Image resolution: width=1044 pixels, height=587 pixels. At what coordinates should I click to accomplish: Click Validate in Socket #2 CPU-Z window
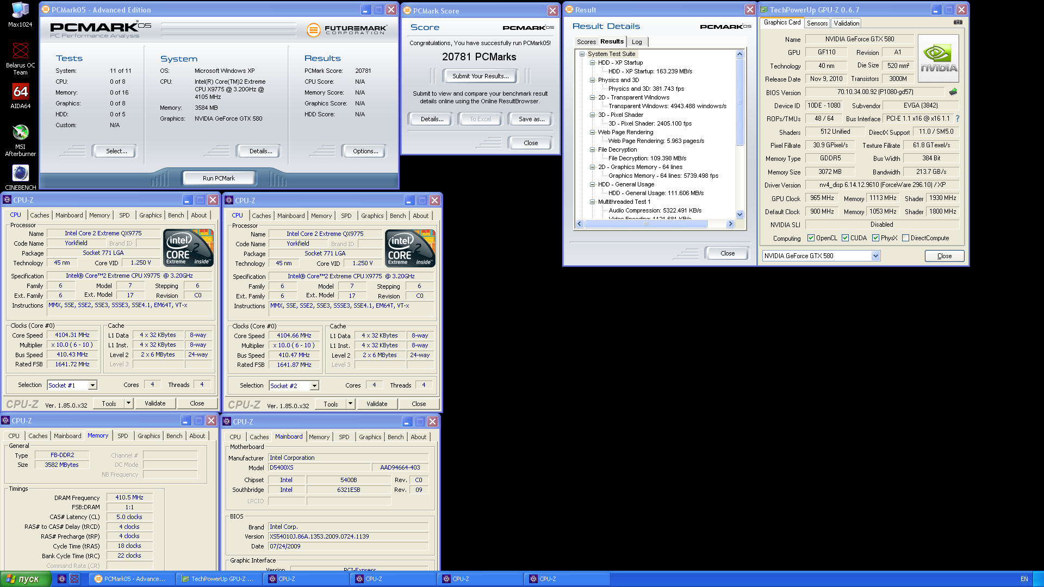coord(377,404)
